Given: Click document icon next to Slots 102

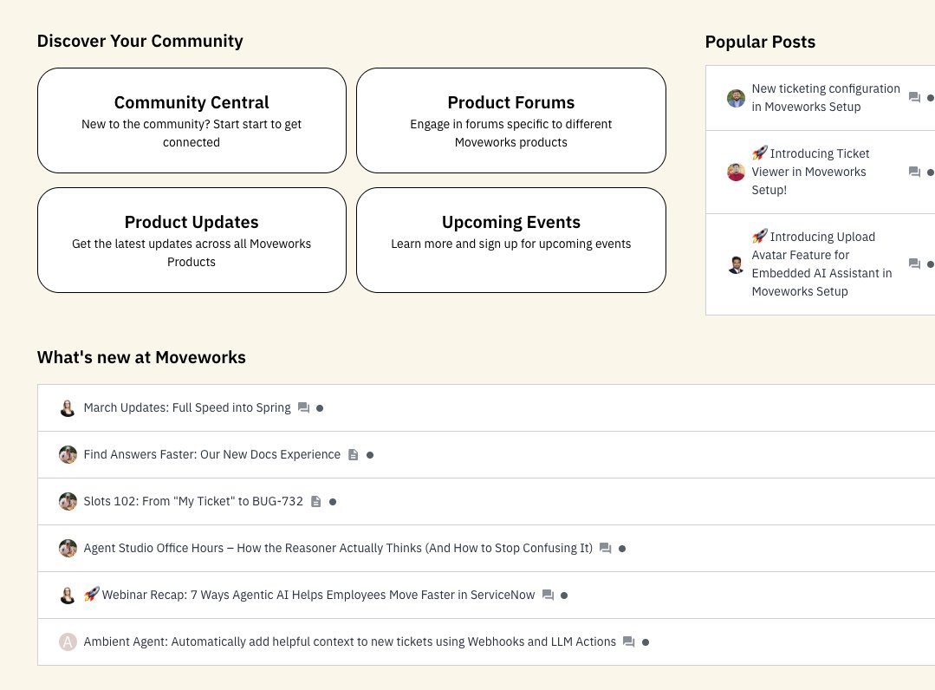Looking at the screenshot, I should point(315,501).
